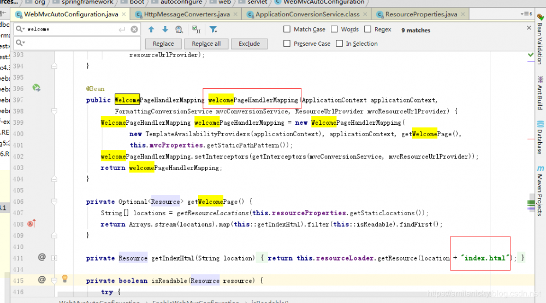546x303 pixels.
Task: Collapse isReadable method at line 415
Action: (x=54, y=281)
